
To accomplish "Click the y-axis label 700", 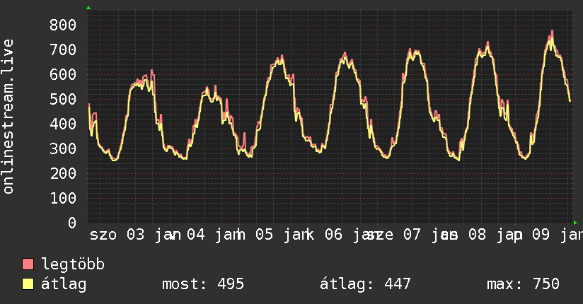I will [63, 49].
